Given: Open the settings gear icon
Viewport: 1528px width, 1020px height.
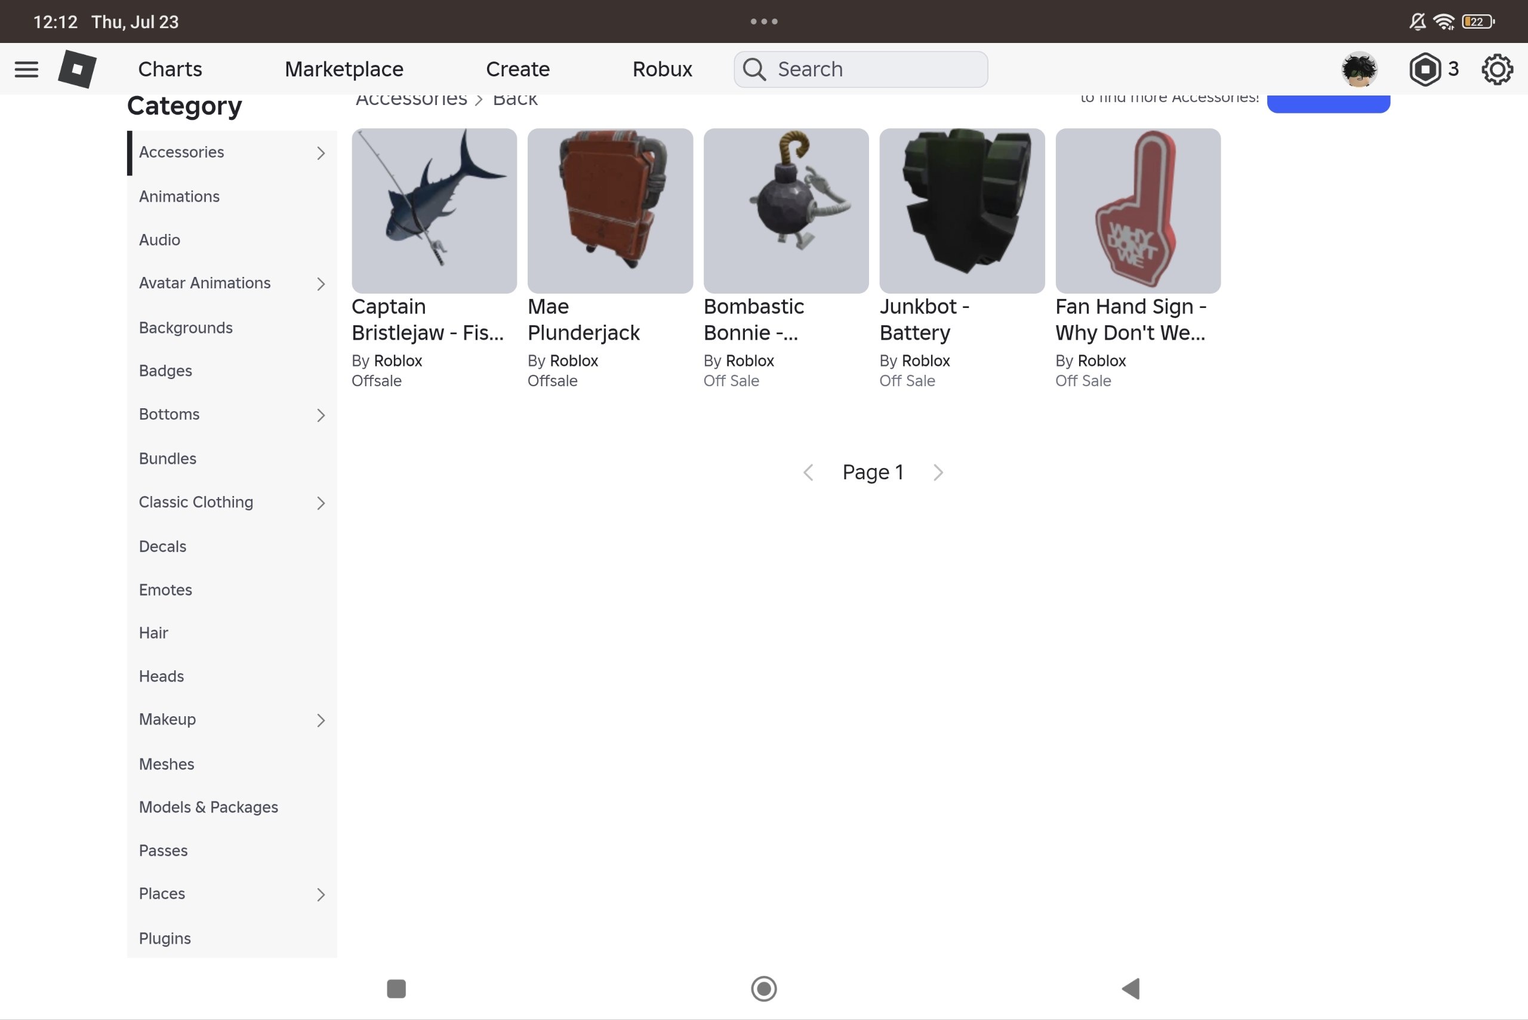Looking at the screenshot, I should [1497, 69].
